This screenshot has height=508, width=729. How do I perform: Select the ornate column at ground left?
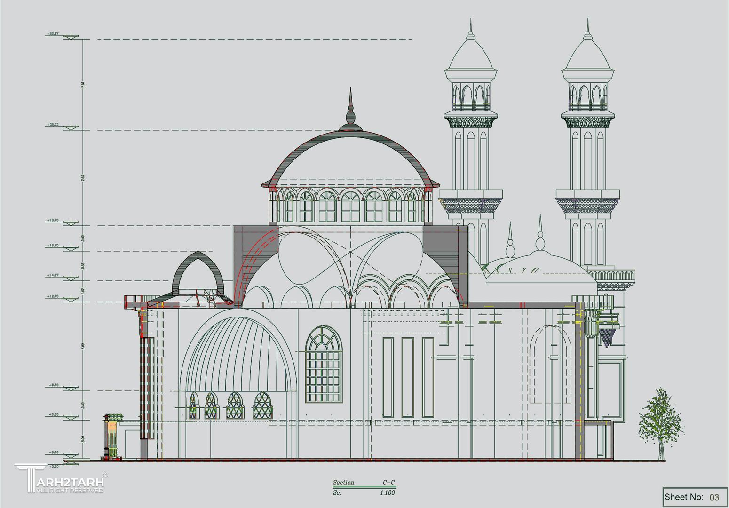(112, 437)
